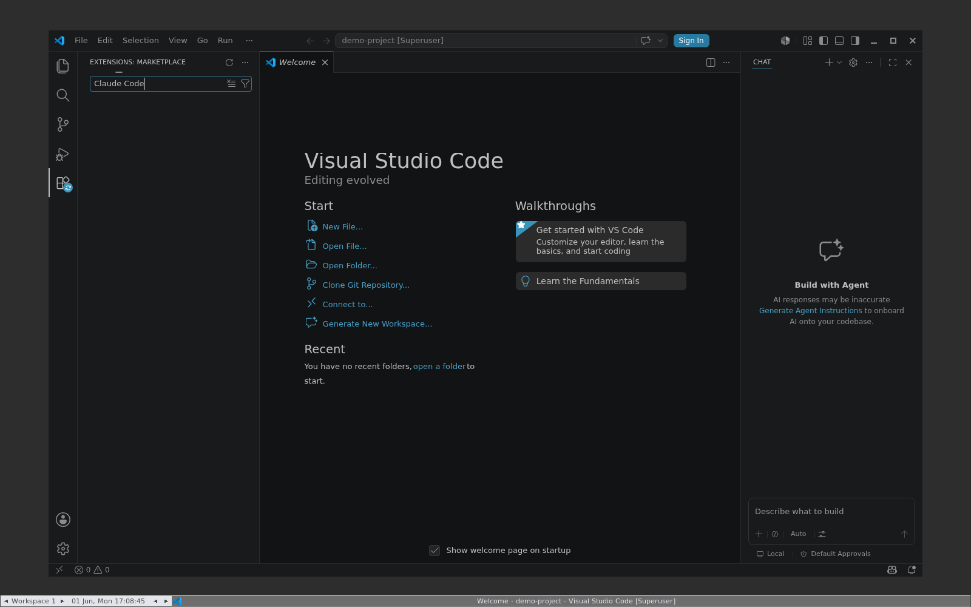971x607 pixels.
Task: Open the Local session target picker
Action: coord(770,554)
